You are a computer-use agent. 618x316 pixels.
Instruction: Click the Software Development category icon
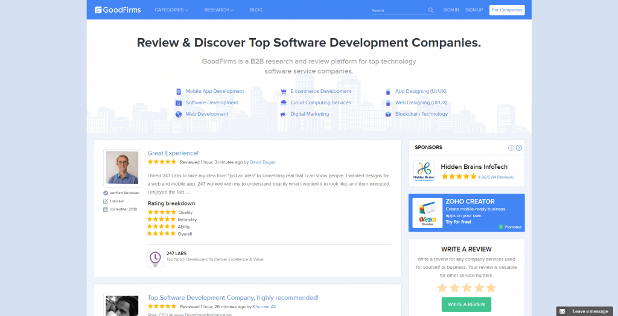pos(179,103)
